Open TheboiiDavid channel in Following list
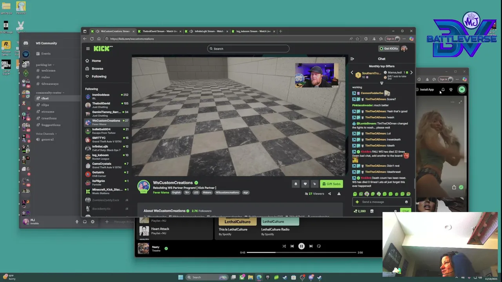The width and height of the screenshot is (502, 282). 107,105
